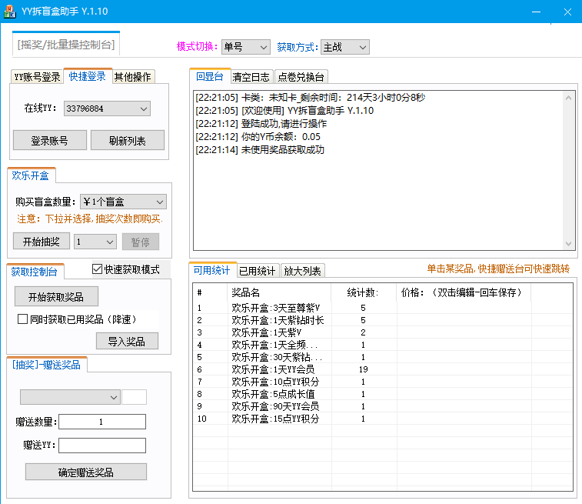Click the 奖品名 column header

(279, 292)
